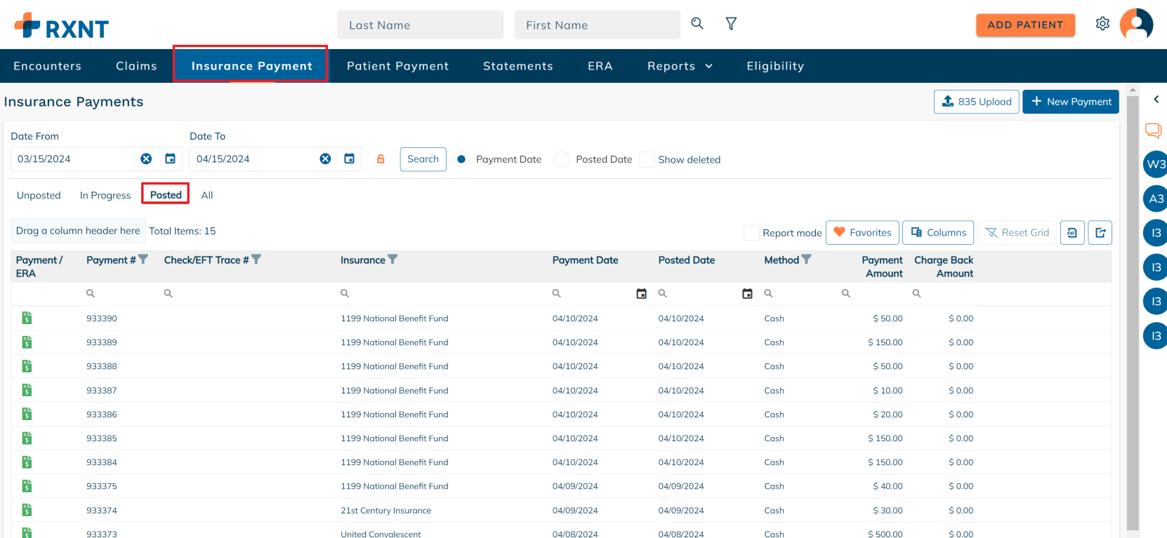The height and width of the screenshot is (538, 1167).
Task: Show All payments tab
Action: pyautogui.click(x=207, y=196)
